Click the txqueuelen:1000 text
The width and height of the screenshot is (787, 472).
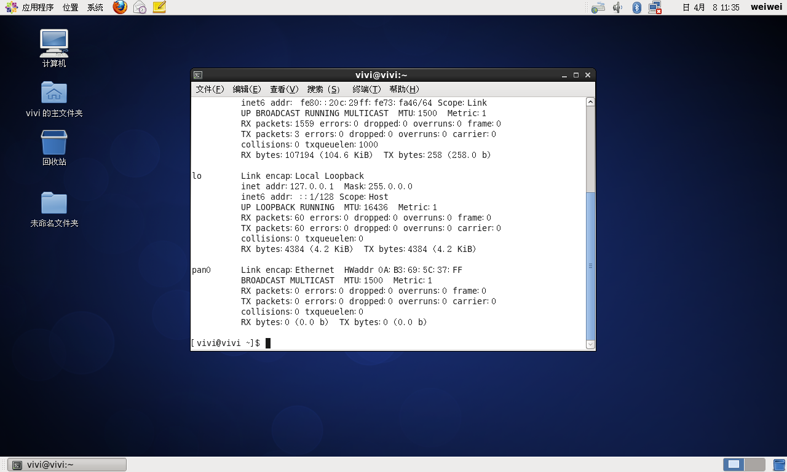(x=341, y=144)
